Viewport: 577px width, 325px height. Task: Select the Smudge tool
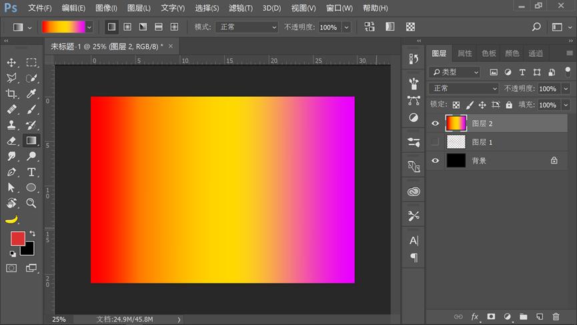tap(11, 156)
